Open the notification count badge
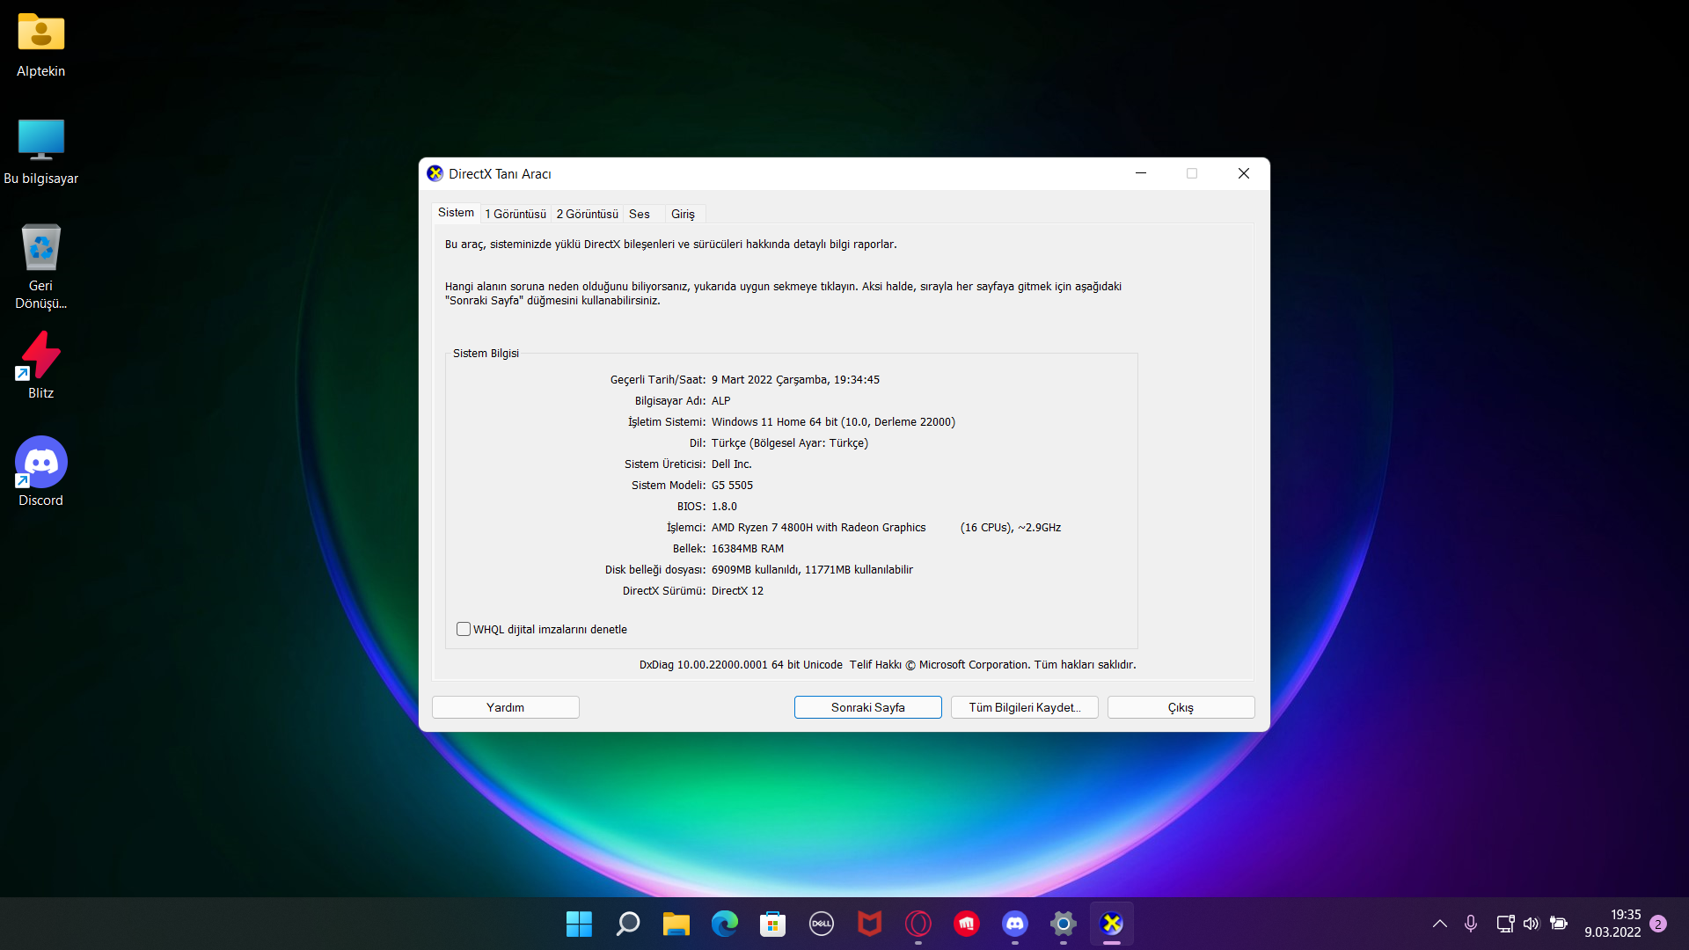The width and height of the screenshot is (1689, 950). pos(1658,924)
